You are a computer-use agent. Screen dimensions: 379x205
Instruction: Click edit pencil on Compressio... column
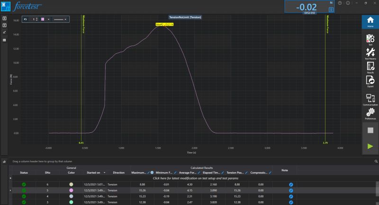point(270,173)
